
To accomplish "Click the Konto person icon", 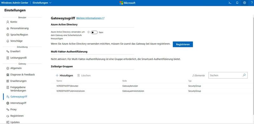I will 8,22.
